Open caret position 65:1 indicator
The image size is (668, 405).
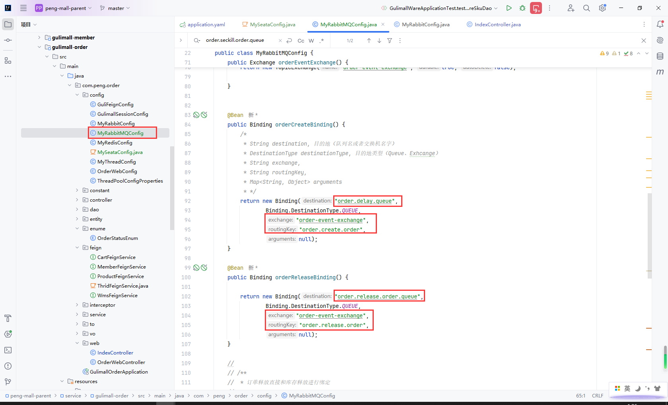[581, 396]
